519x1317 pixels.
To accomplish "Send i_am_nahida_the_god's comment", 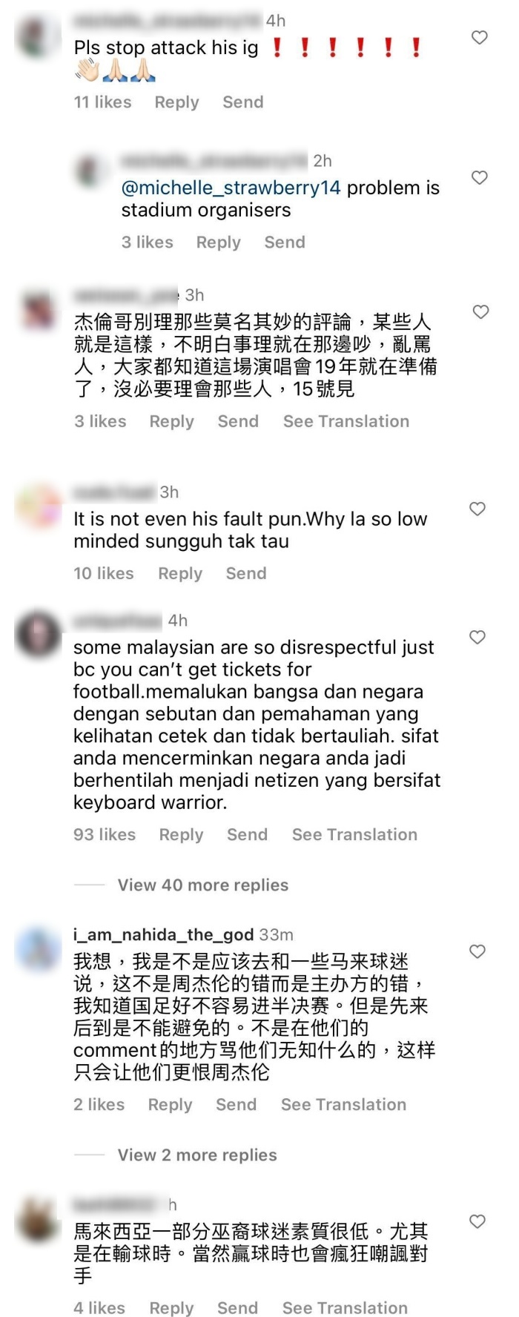I will pyautogui.click(x=236, y=1104).
